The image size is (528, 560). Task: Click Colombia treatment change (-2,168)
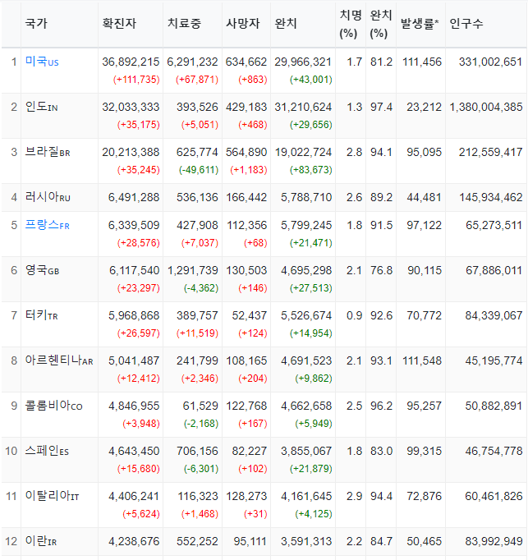click(x=201, y=424)
